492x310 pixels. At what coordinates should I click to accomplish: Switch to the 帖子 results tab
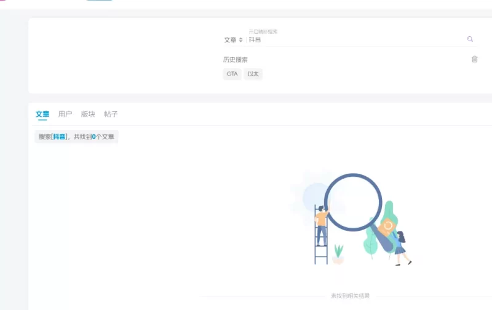(111, 114)
